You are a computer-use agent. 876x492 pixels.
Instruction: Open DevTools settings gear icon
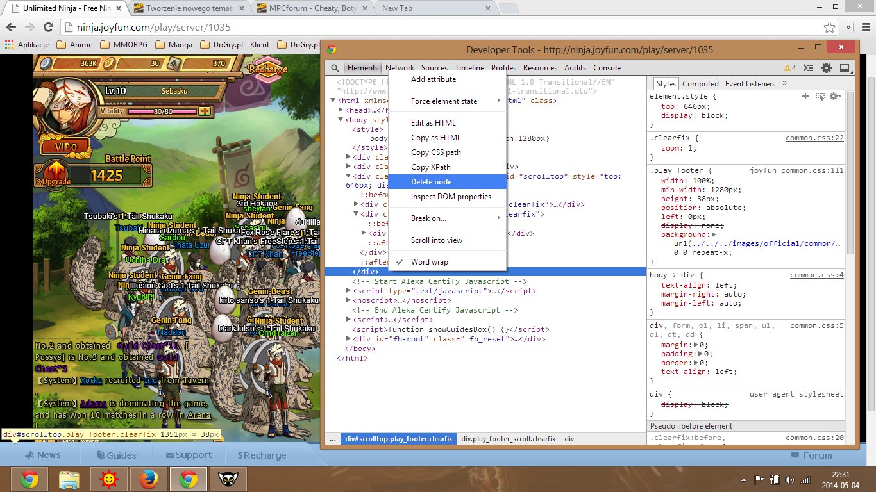[x=827, y=68]
